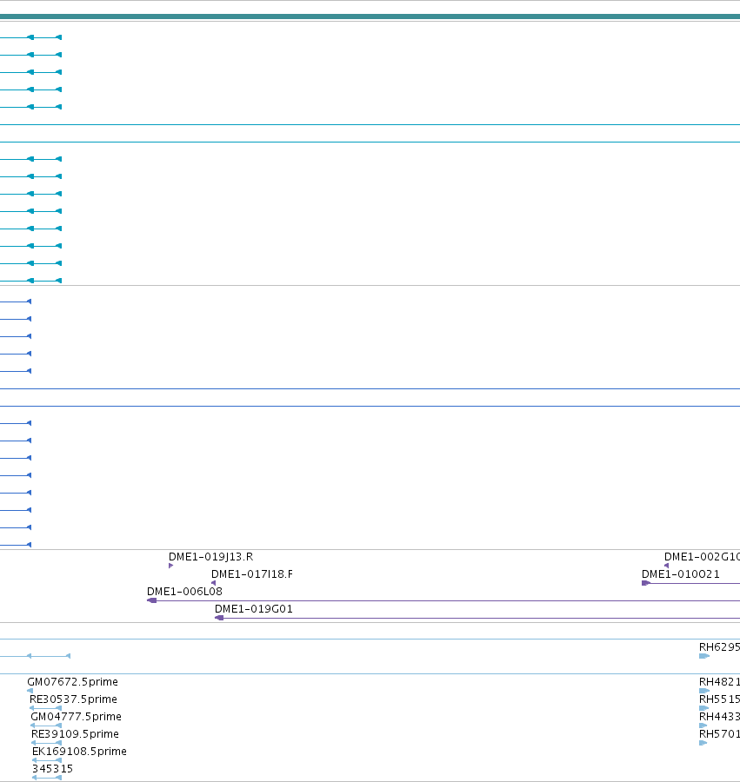
Task: Click the 345315 feature label
Action: pos(52,769)
